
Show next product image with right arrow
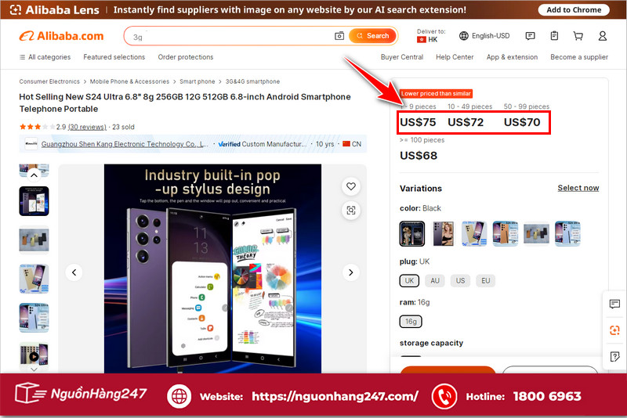[350, 272]
